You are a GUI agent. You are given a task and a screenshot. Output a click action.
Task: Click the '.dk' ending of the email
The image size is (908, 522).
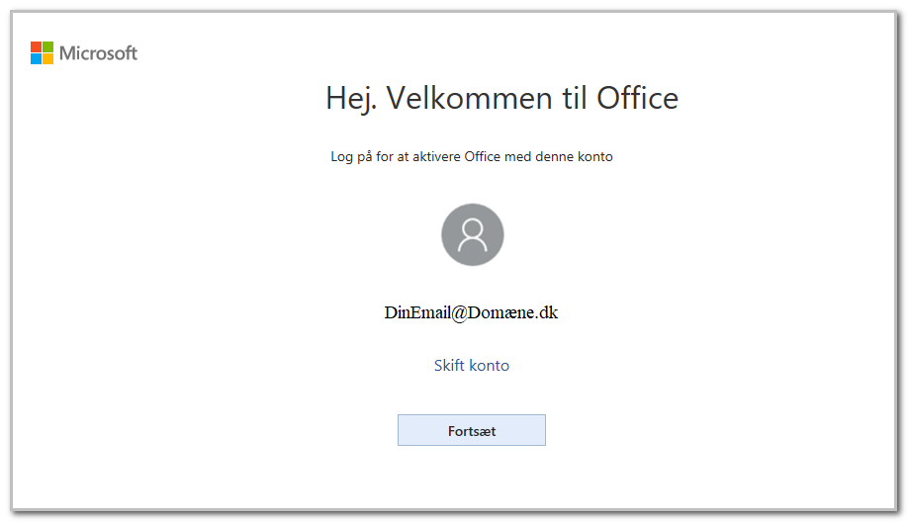click(546, 313)
